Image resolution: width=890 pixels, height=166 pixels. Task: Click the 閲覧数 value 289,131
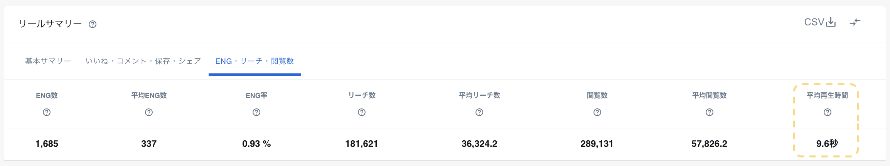tap(597, 144)
